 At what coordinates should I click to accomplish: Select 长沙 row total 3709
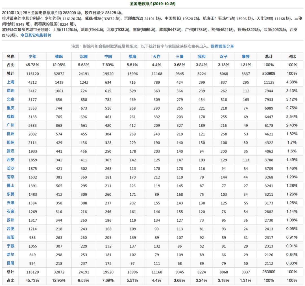(x=269, y=169)
